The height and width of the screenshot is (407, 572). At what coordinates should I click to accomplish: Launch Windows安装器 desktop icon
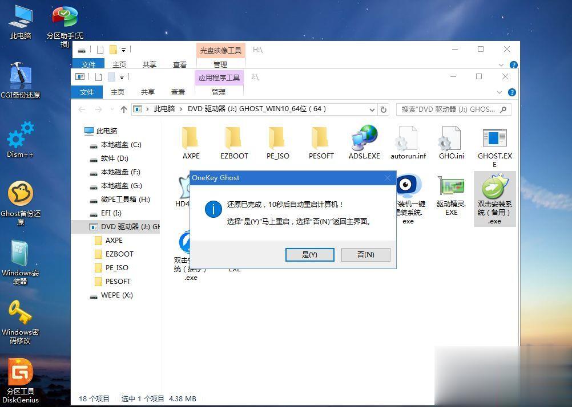click(x=21, y=262)
